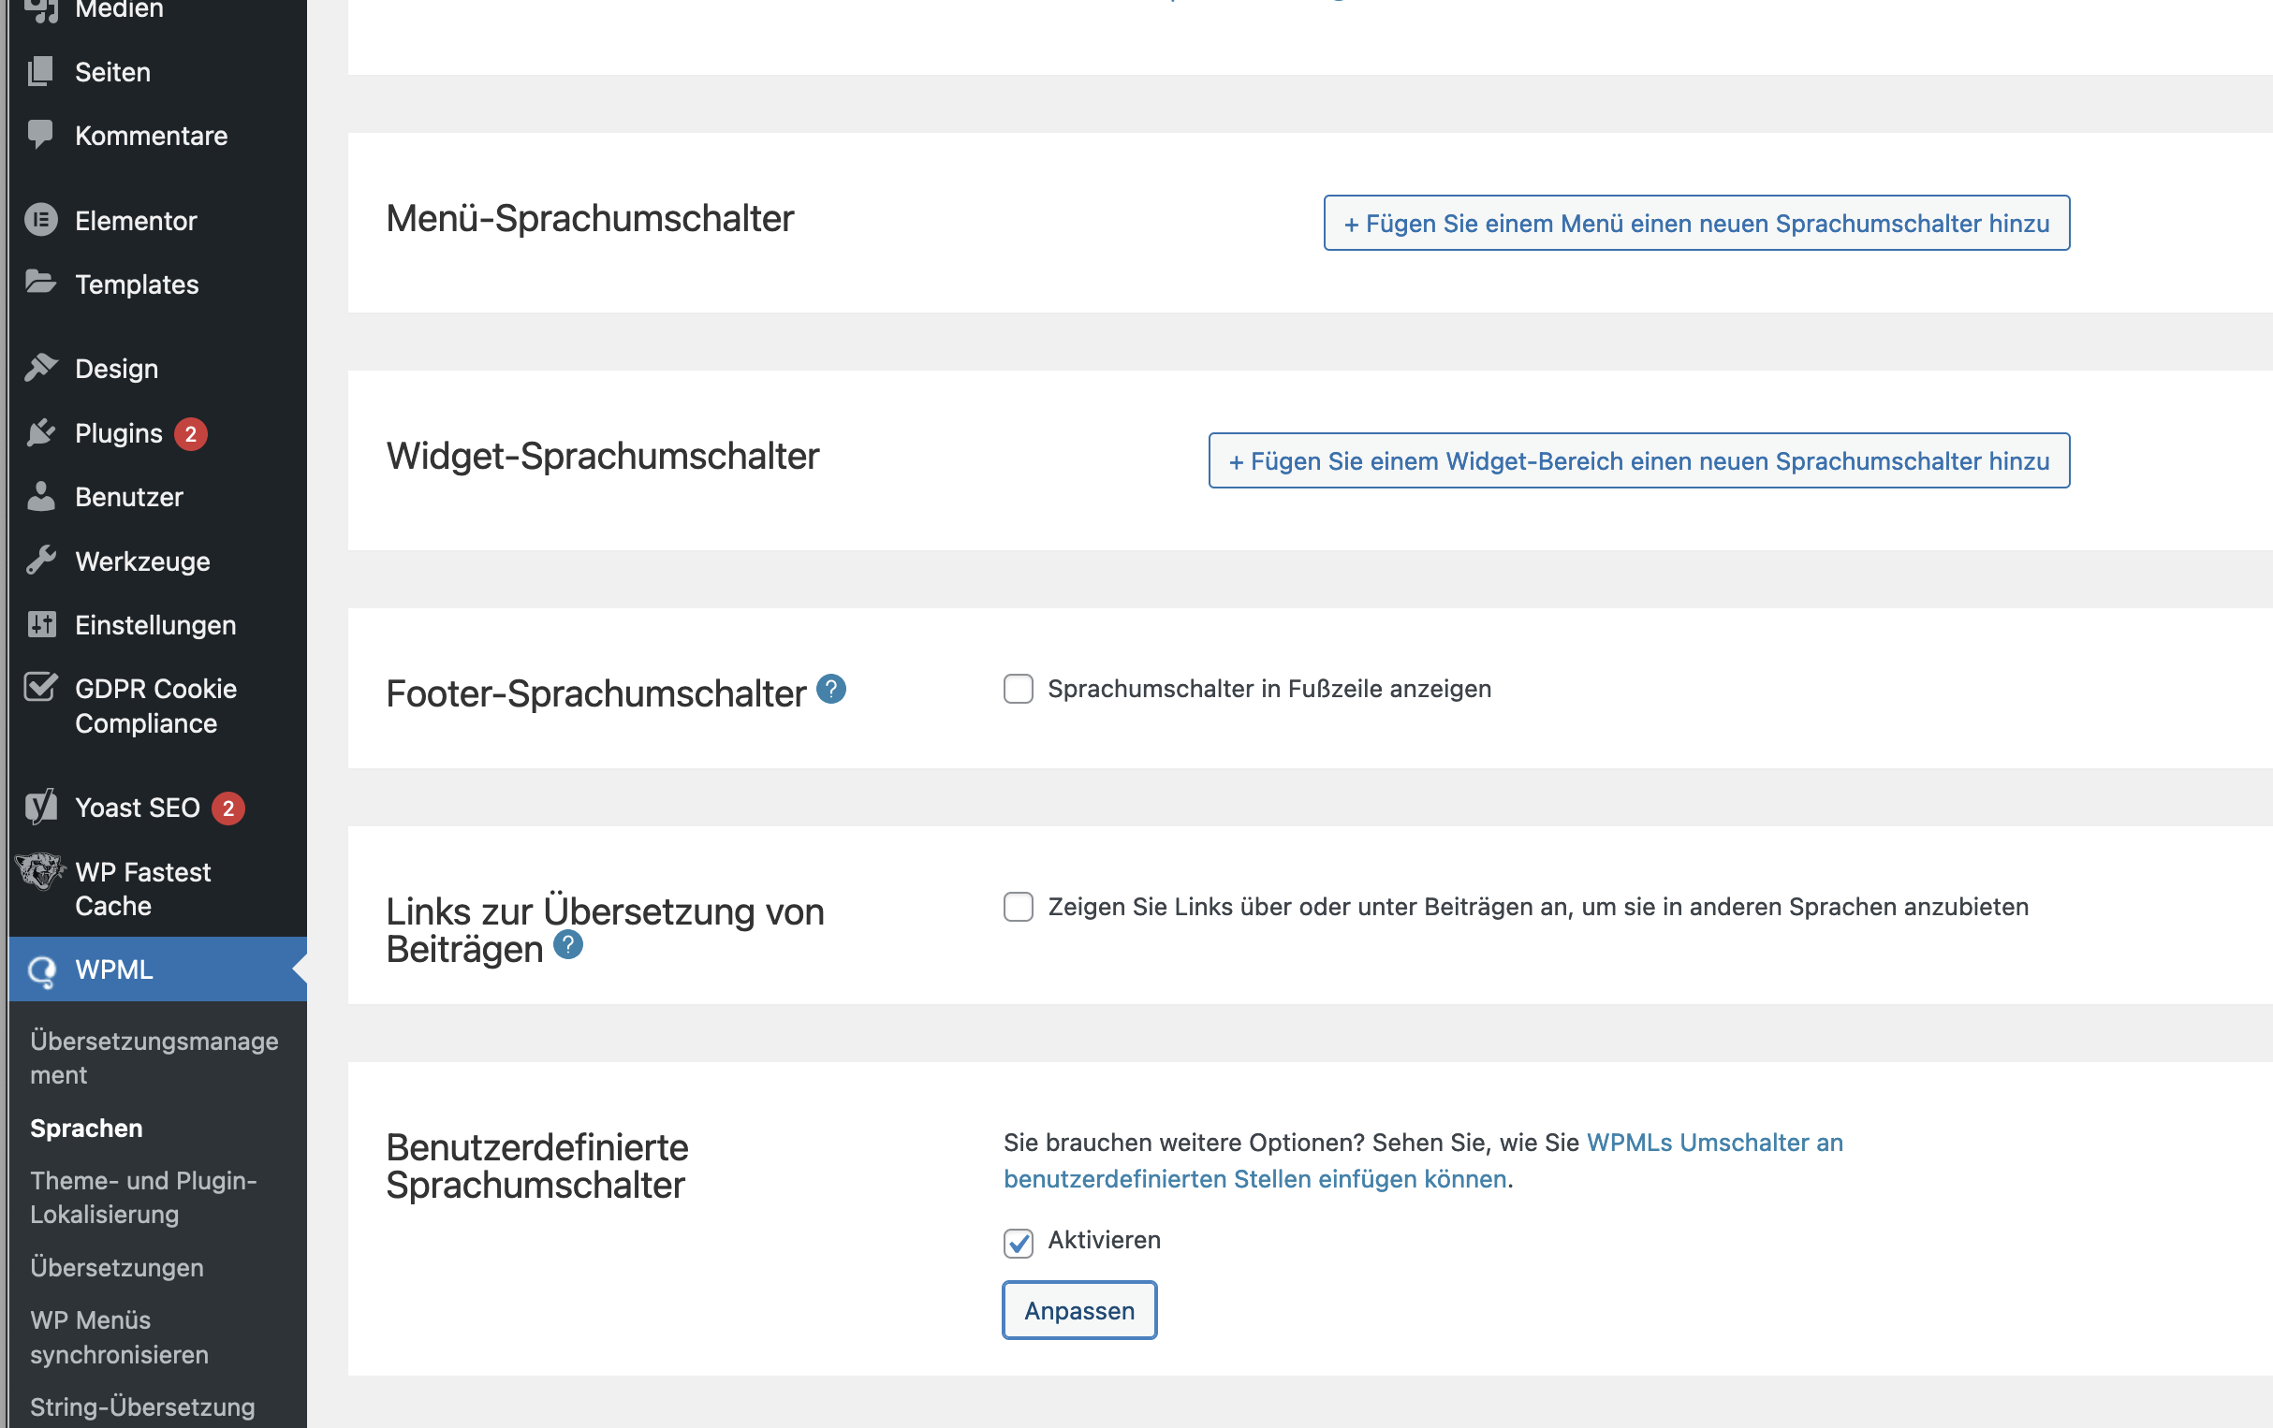Click the Design paintbrush icon
2273x1428 pixels.
40,368
